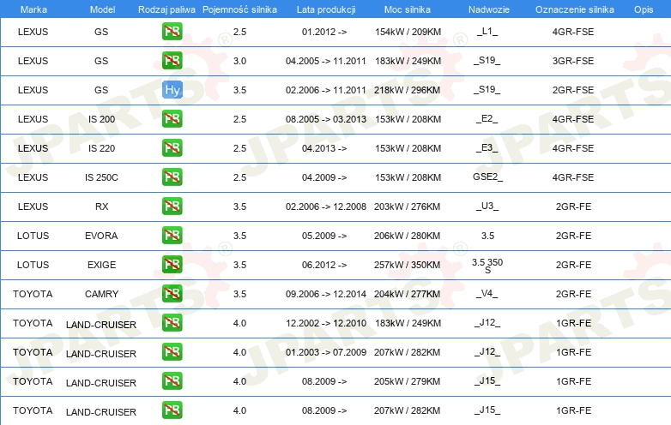Click the Marka column header
This screenshot has width=671, height=425.
tap(33, 9)
